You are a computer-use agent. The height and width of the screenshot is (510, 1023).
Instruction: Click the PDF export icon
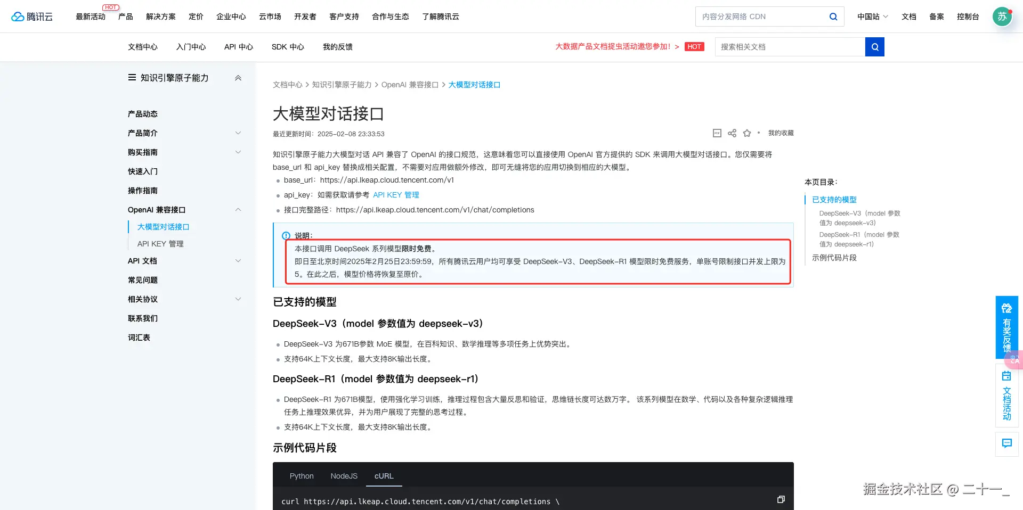point(717,133)
